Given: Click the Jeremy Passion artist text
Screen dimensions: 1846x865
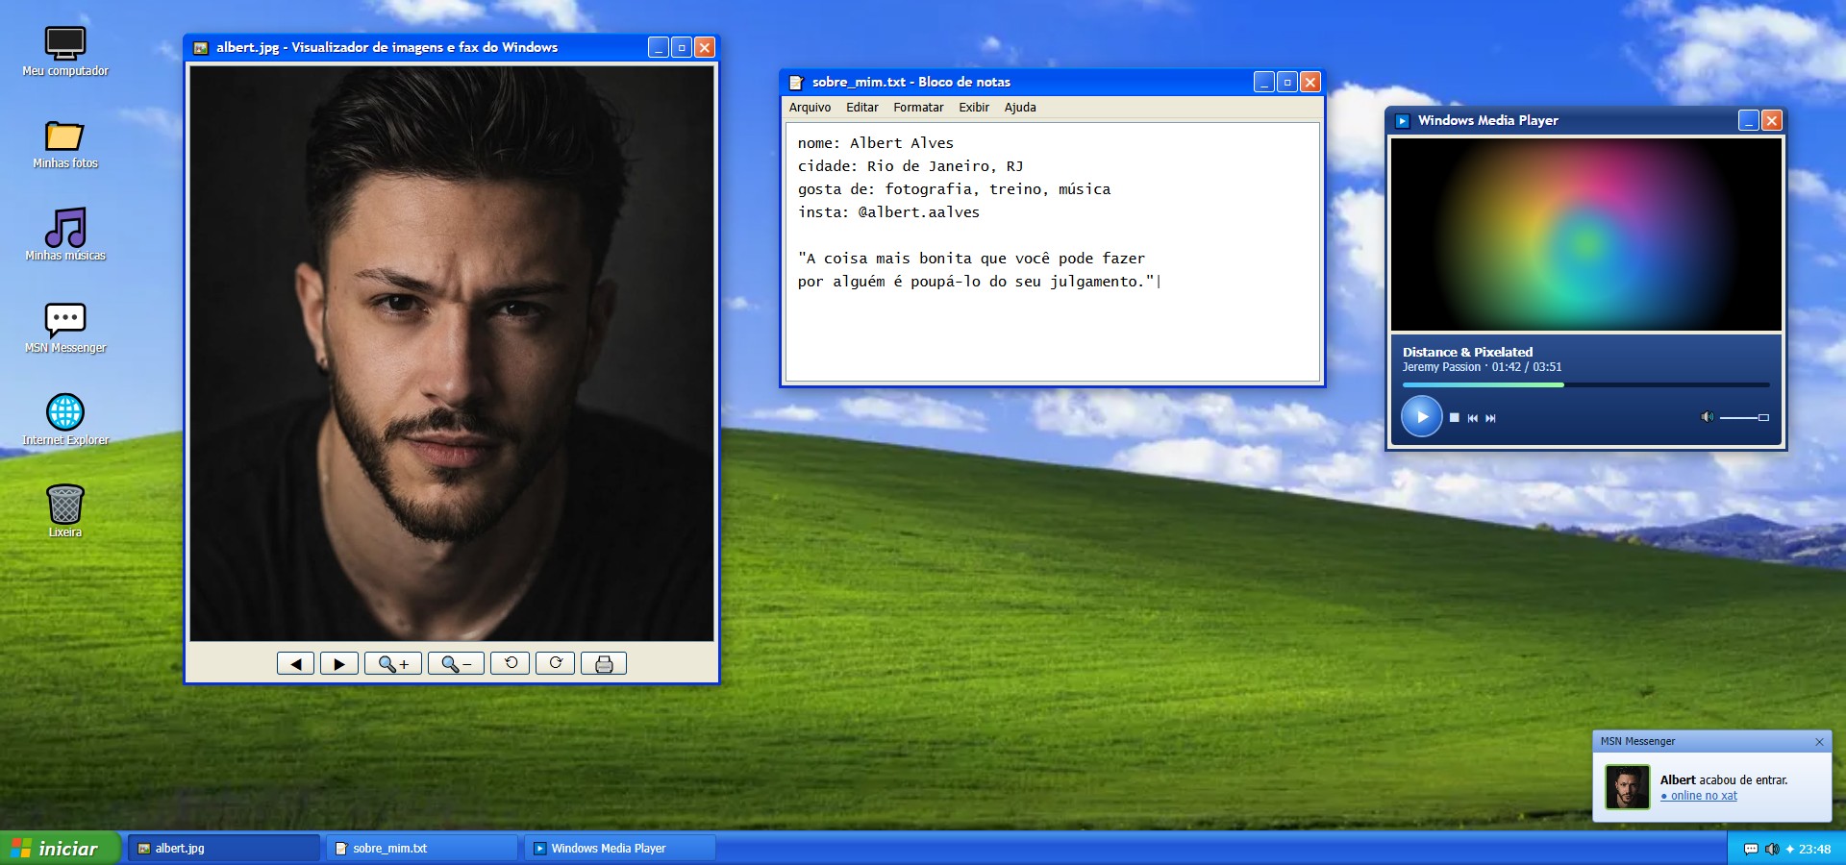Looking at the screenshot, I should (x=1441, y=367).
